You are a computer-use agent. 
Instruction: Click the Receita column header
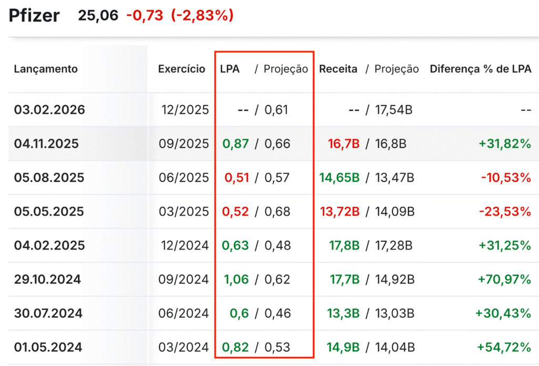click(338, 69)
